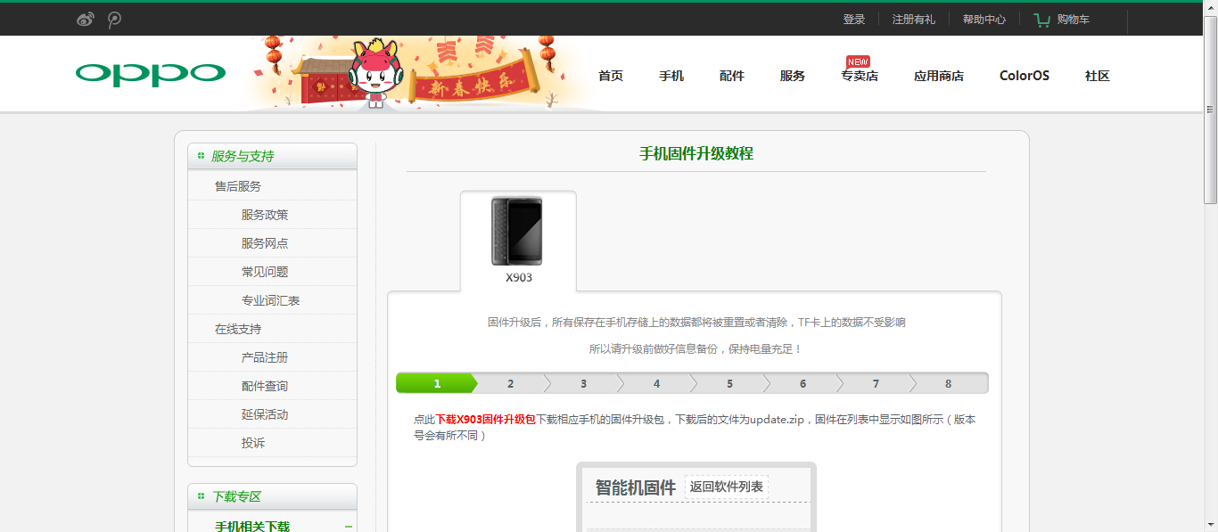Click the scrollbar down arrow
This screenshot has height=532, width=1218.
[x=1210, y=524]
